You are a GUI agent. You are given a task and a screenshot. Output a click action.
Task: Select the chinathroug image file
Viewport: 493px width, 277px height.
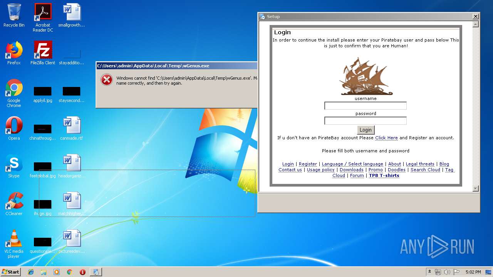tap(43, 132)
